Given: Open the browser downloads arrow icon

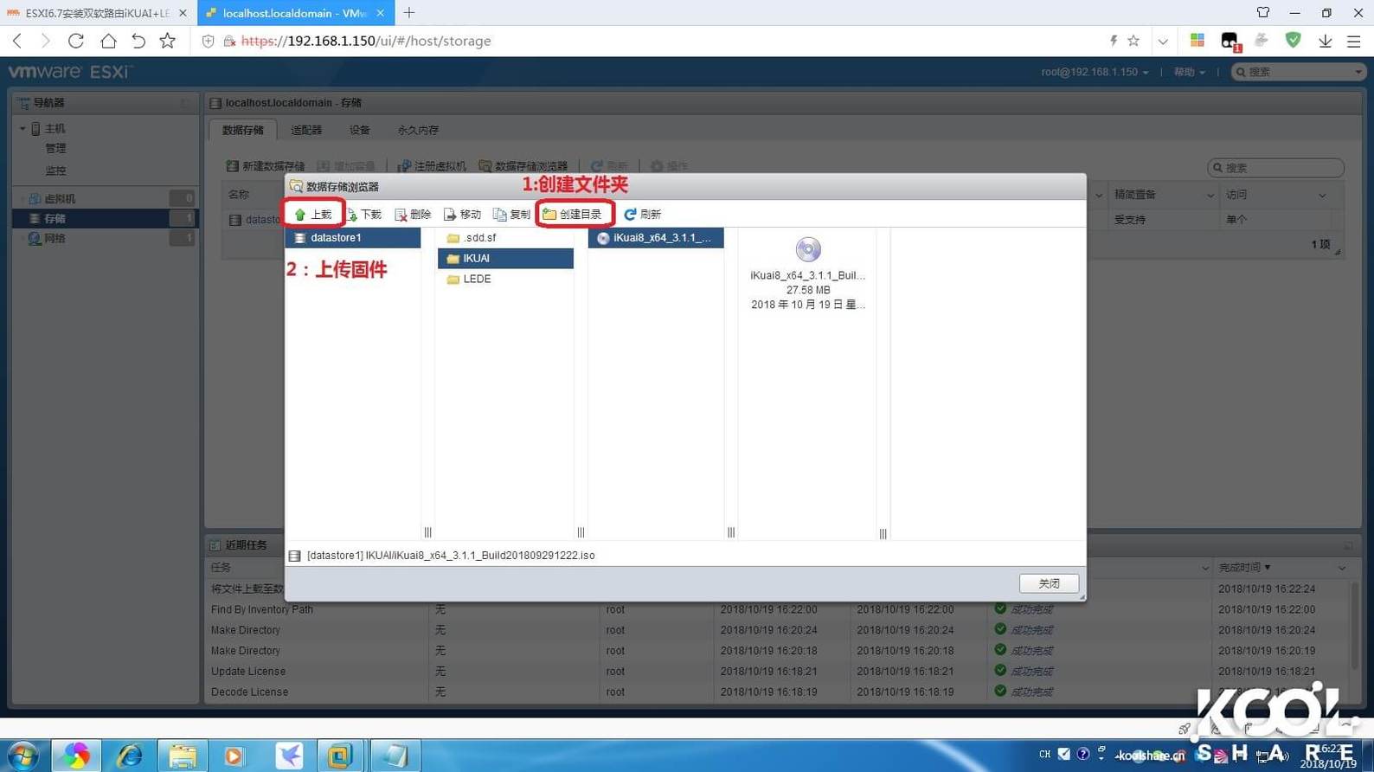Looking at the screenshot, I should click(x=1325, y=41).
